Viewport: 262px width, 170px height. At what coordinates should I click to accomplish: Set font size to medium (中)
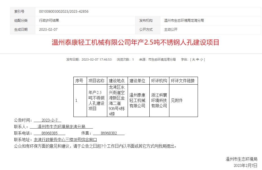[197, 59]
